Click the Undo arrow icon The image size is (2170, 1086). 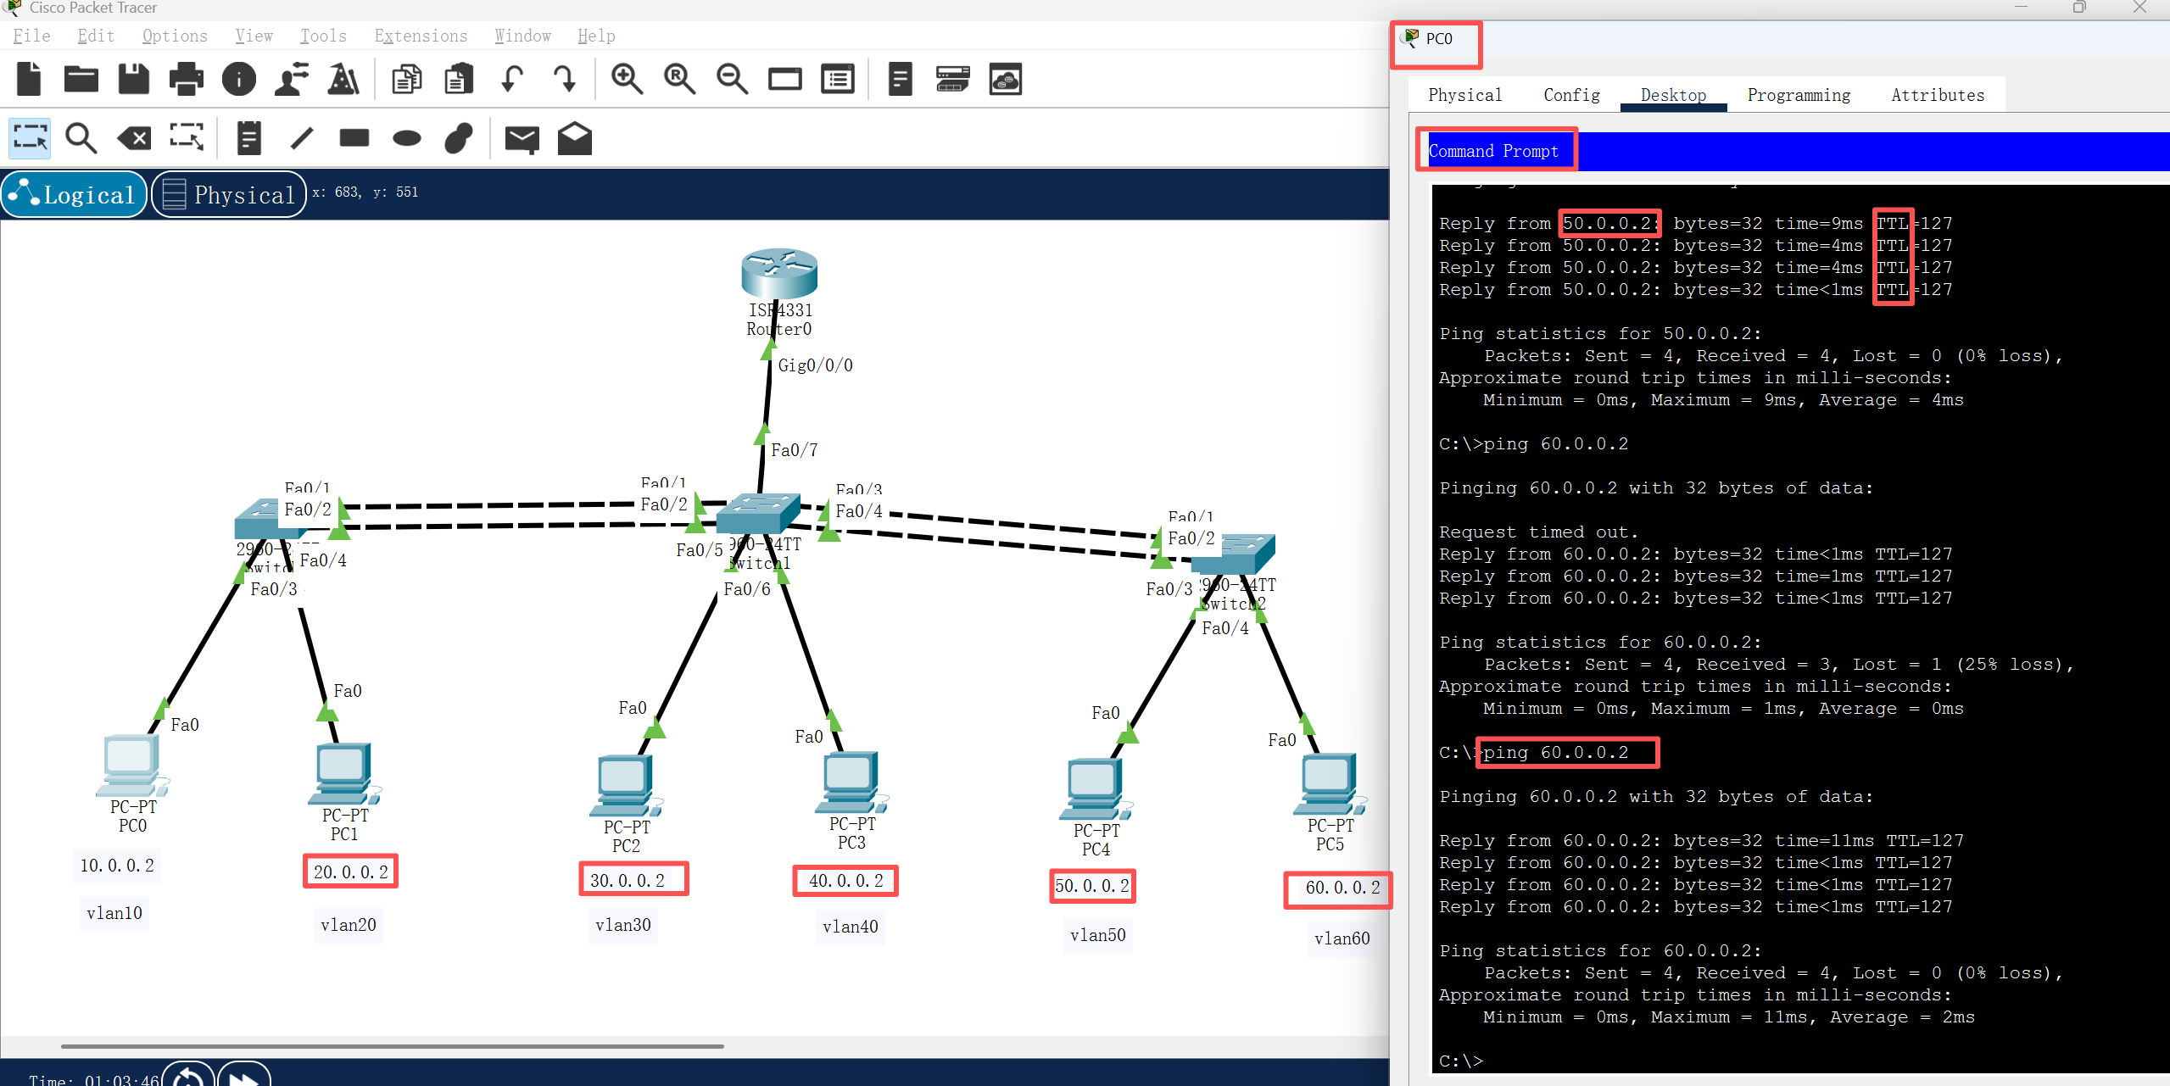[512, 80]
